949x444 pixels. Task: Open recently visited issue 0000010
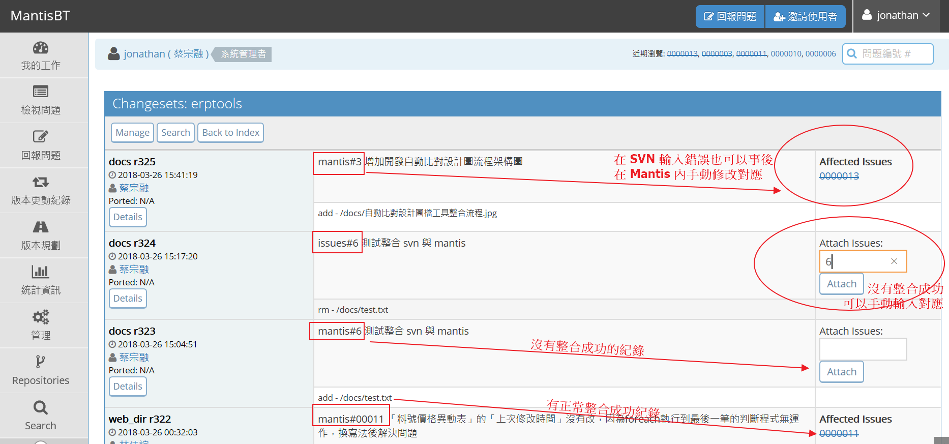[786, 53]
